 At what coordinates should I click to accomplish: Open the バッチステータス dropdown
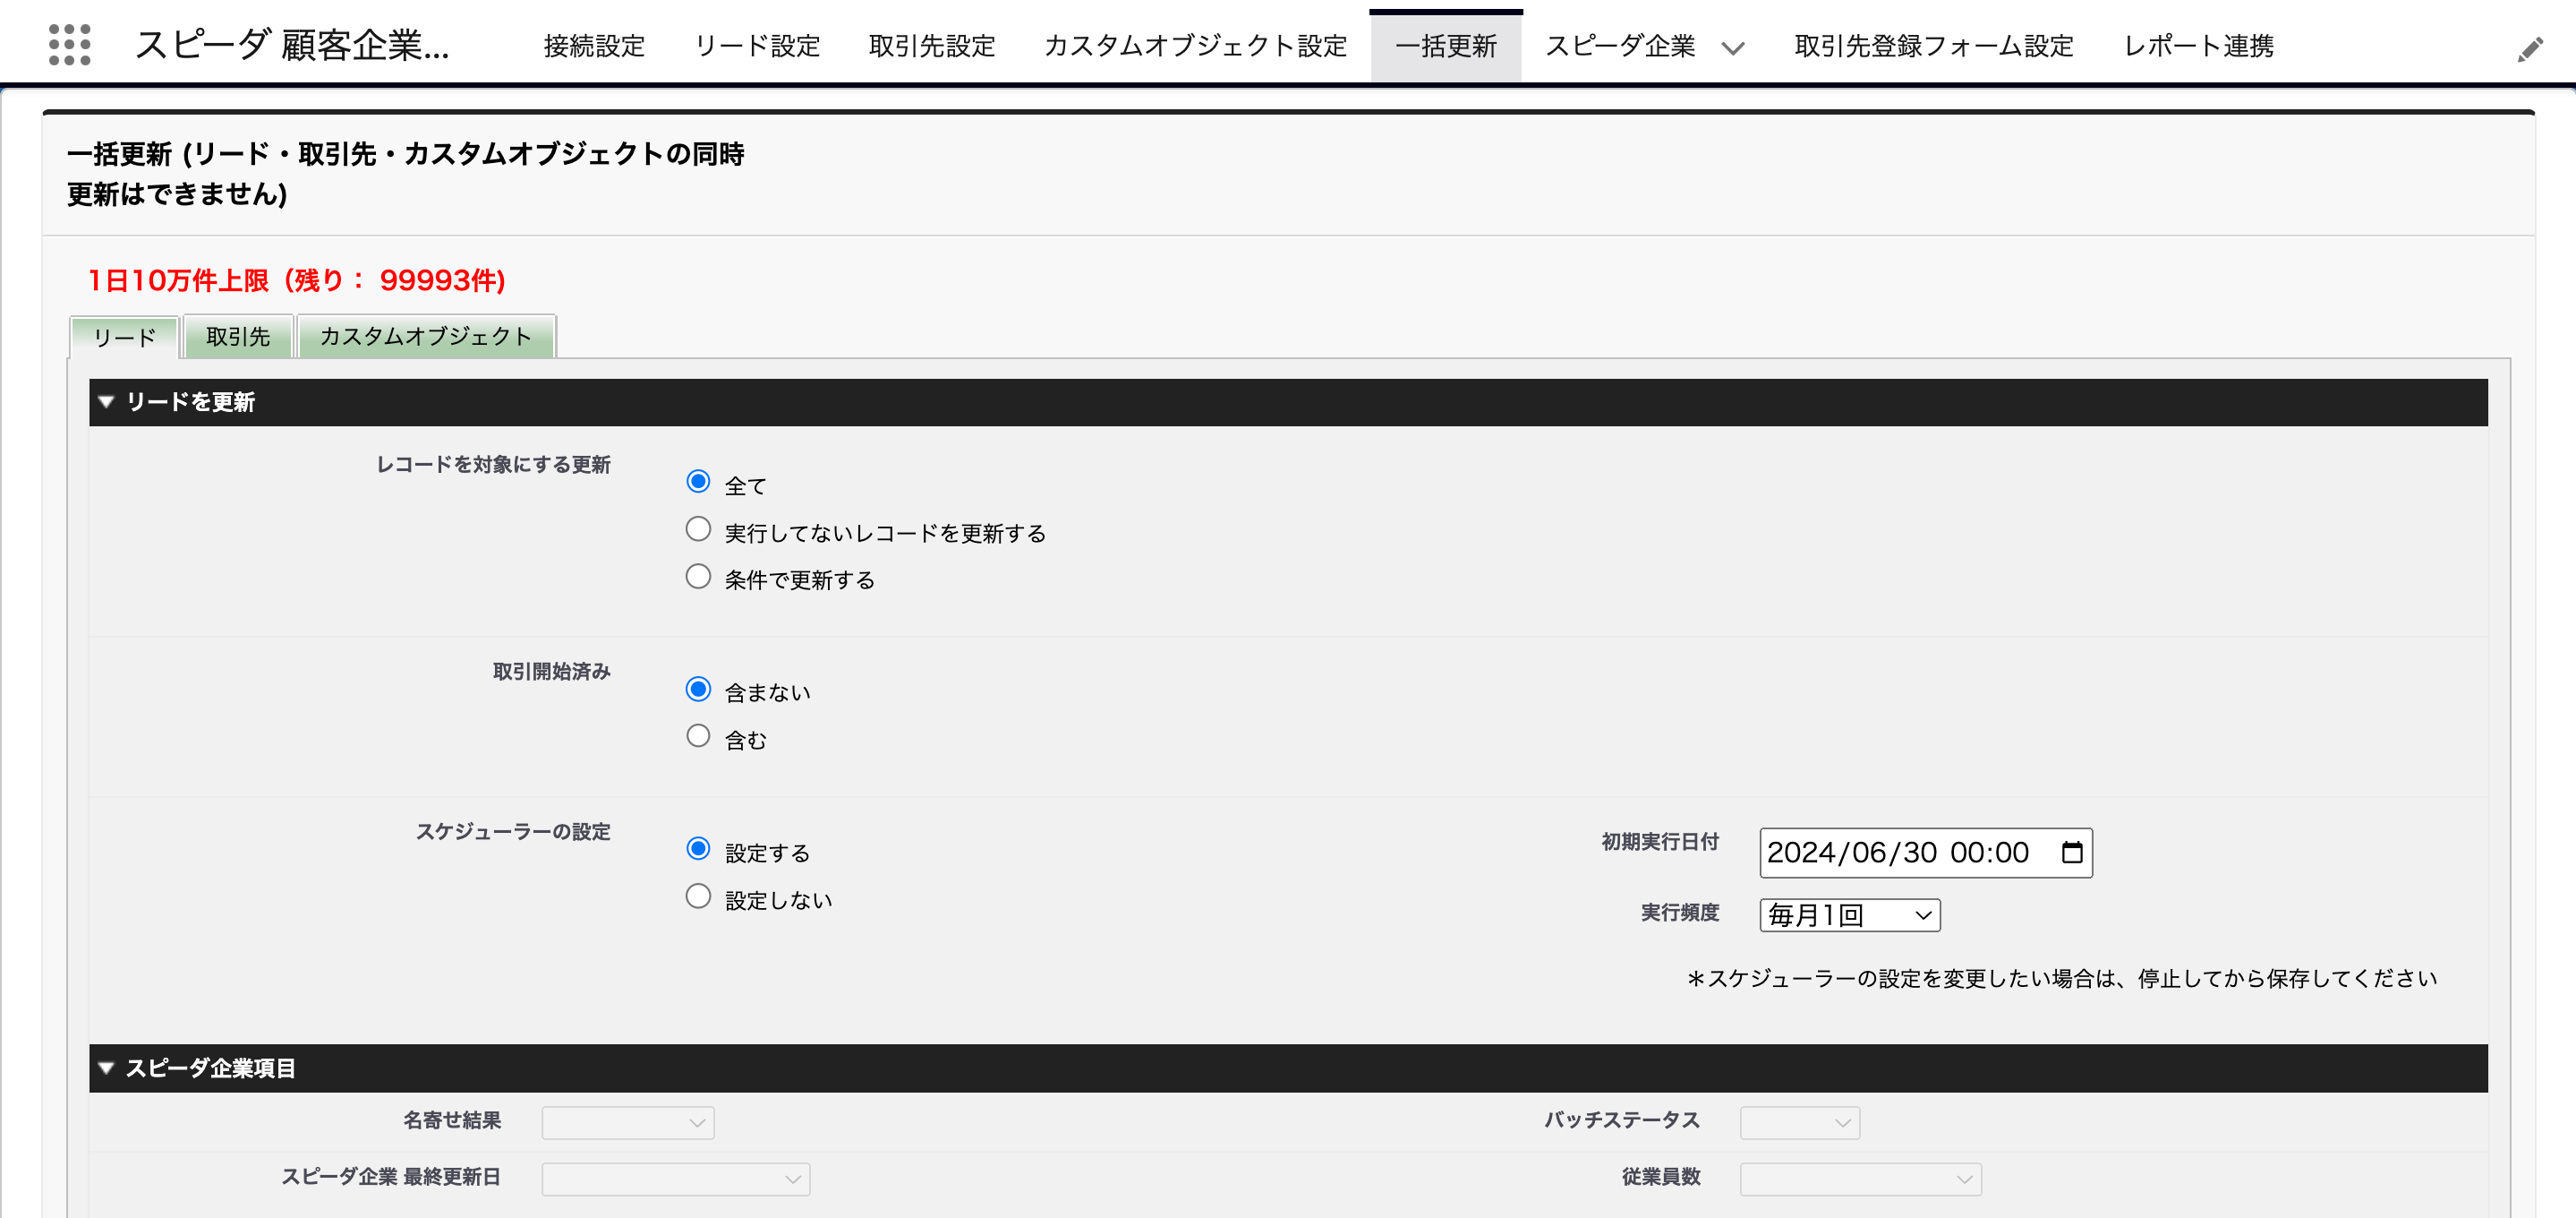point(1798,1122)
